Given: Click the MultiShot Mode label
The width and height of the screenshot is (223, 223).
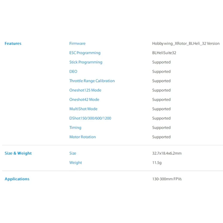Looking at the screenshot, I should (83, 109).
